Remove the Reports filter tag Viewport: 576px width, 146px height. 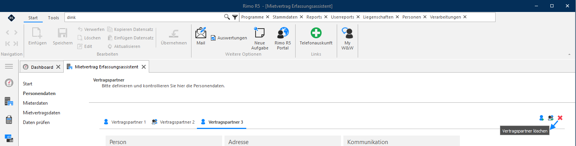click(325, 17)
